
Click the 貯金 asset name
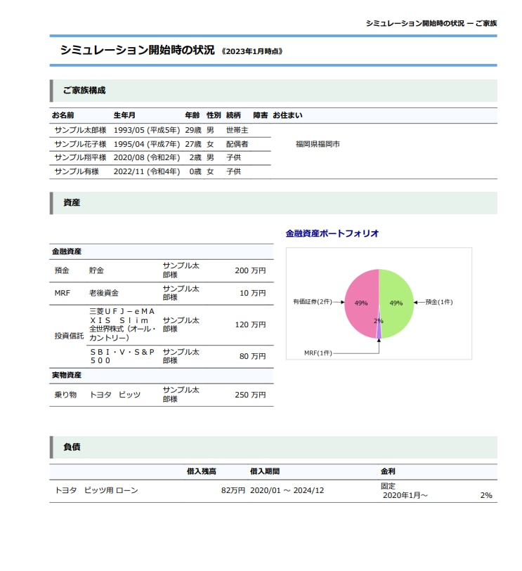point(96,270)
